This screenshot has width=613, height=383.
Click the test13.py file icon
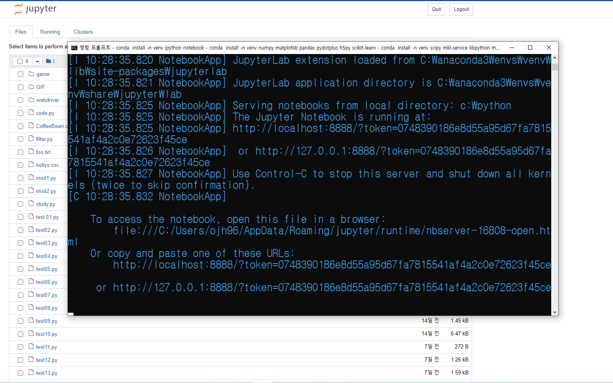pos(31,373)
